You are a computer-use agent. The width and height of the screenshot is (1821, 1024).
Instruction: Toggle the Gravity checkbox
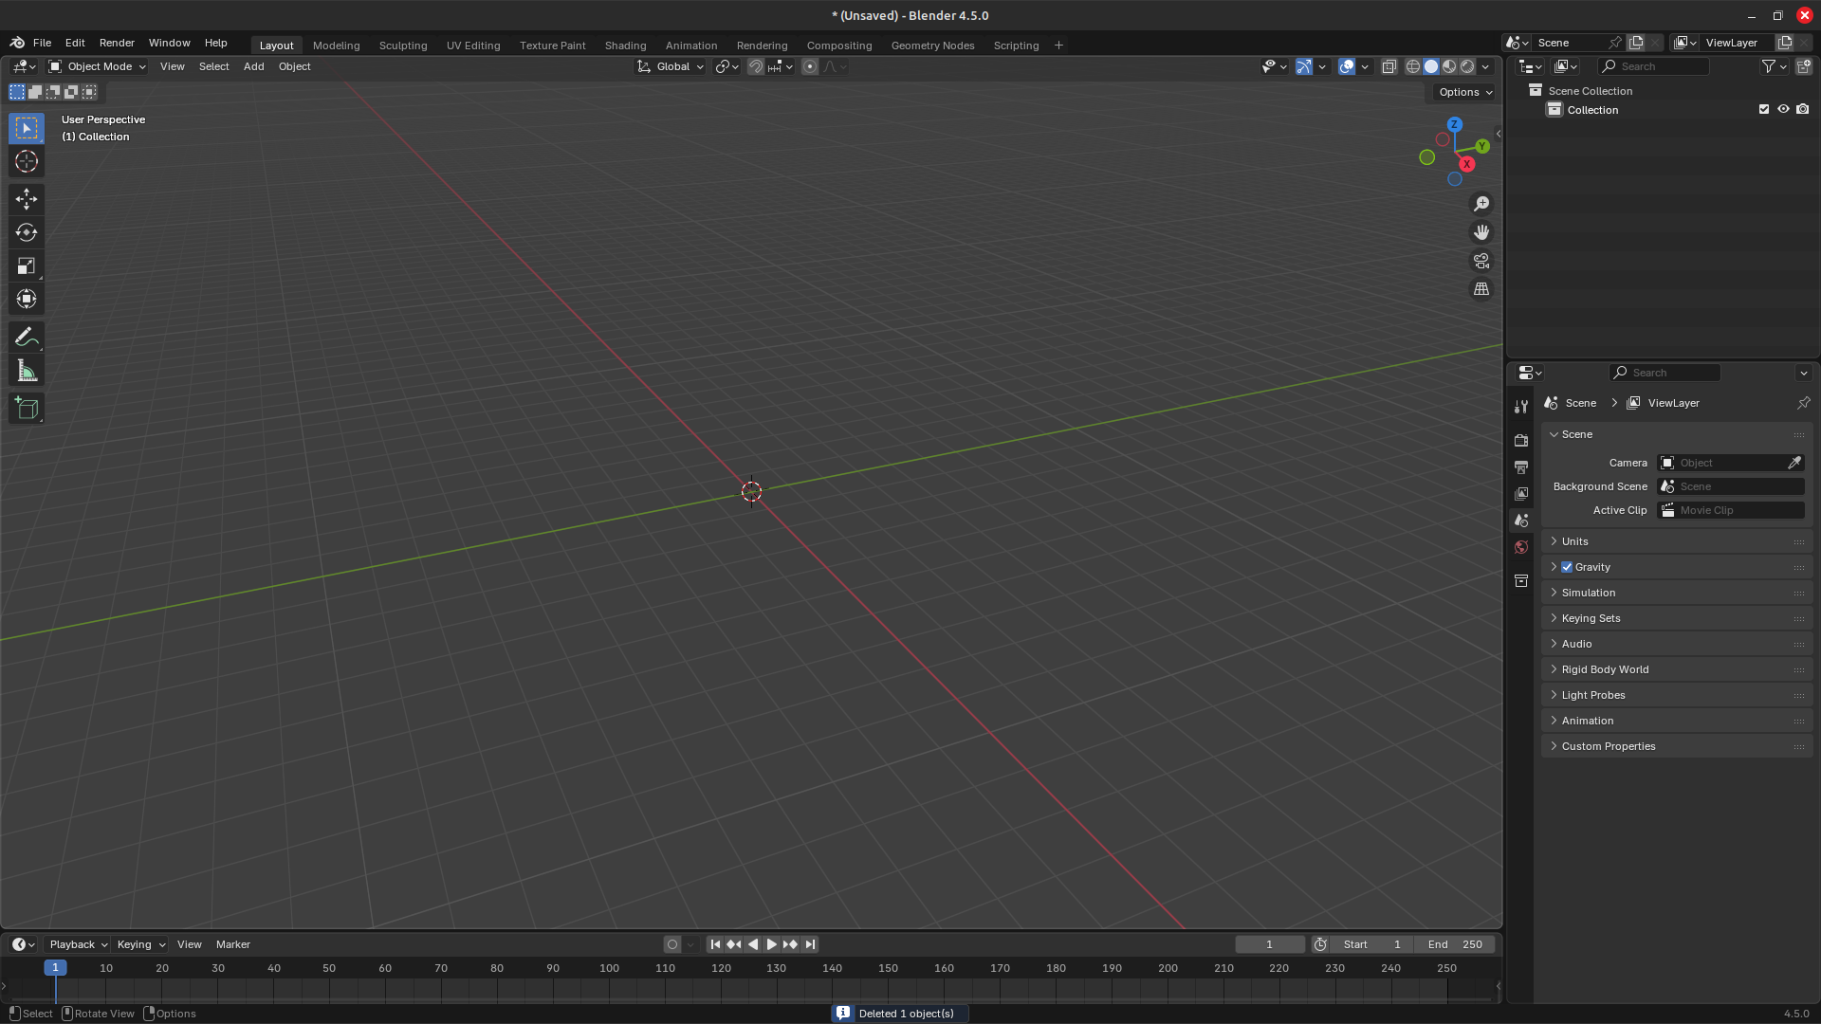click(x=1567, y=567)
